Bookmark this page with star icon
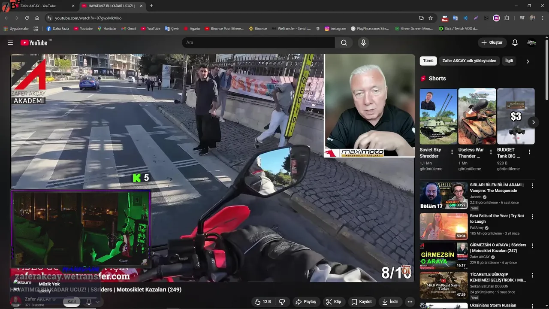 [x=431, y=18]
